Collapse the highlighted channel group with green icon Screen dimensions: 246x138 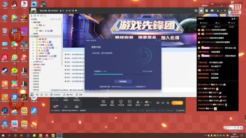pyautogui.click(x=32, y=36)
